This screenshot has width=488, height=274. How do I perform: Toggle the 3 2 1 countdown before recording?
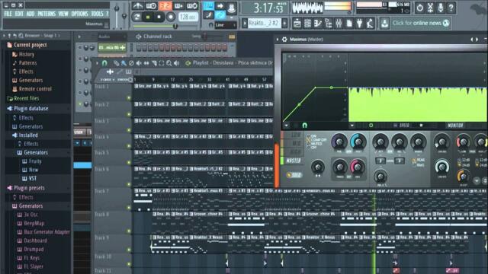tap(165, 5)
